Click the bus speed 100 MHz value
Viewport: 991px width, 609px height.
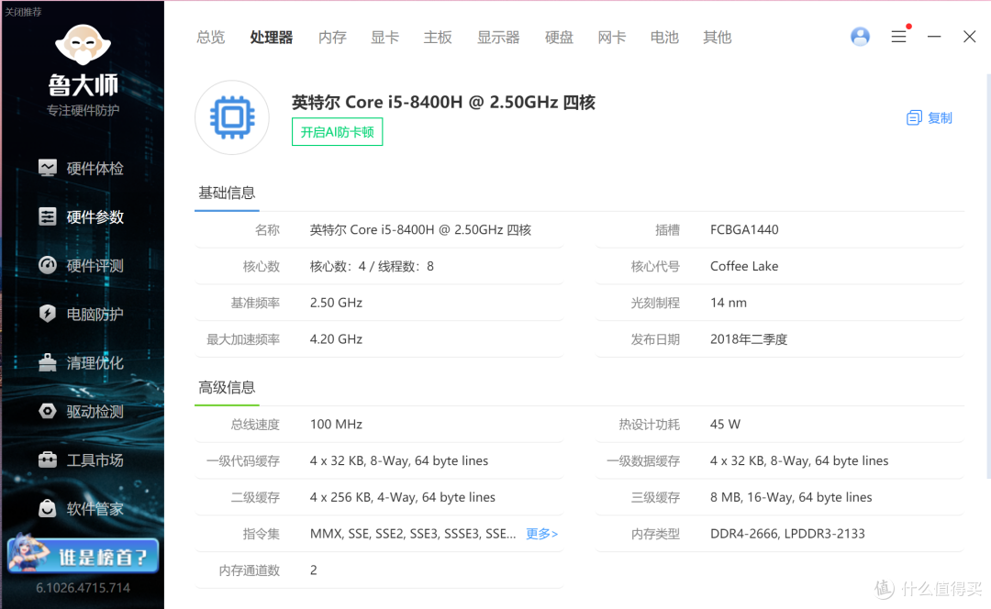pyautogui.click(x=336, y=425)
